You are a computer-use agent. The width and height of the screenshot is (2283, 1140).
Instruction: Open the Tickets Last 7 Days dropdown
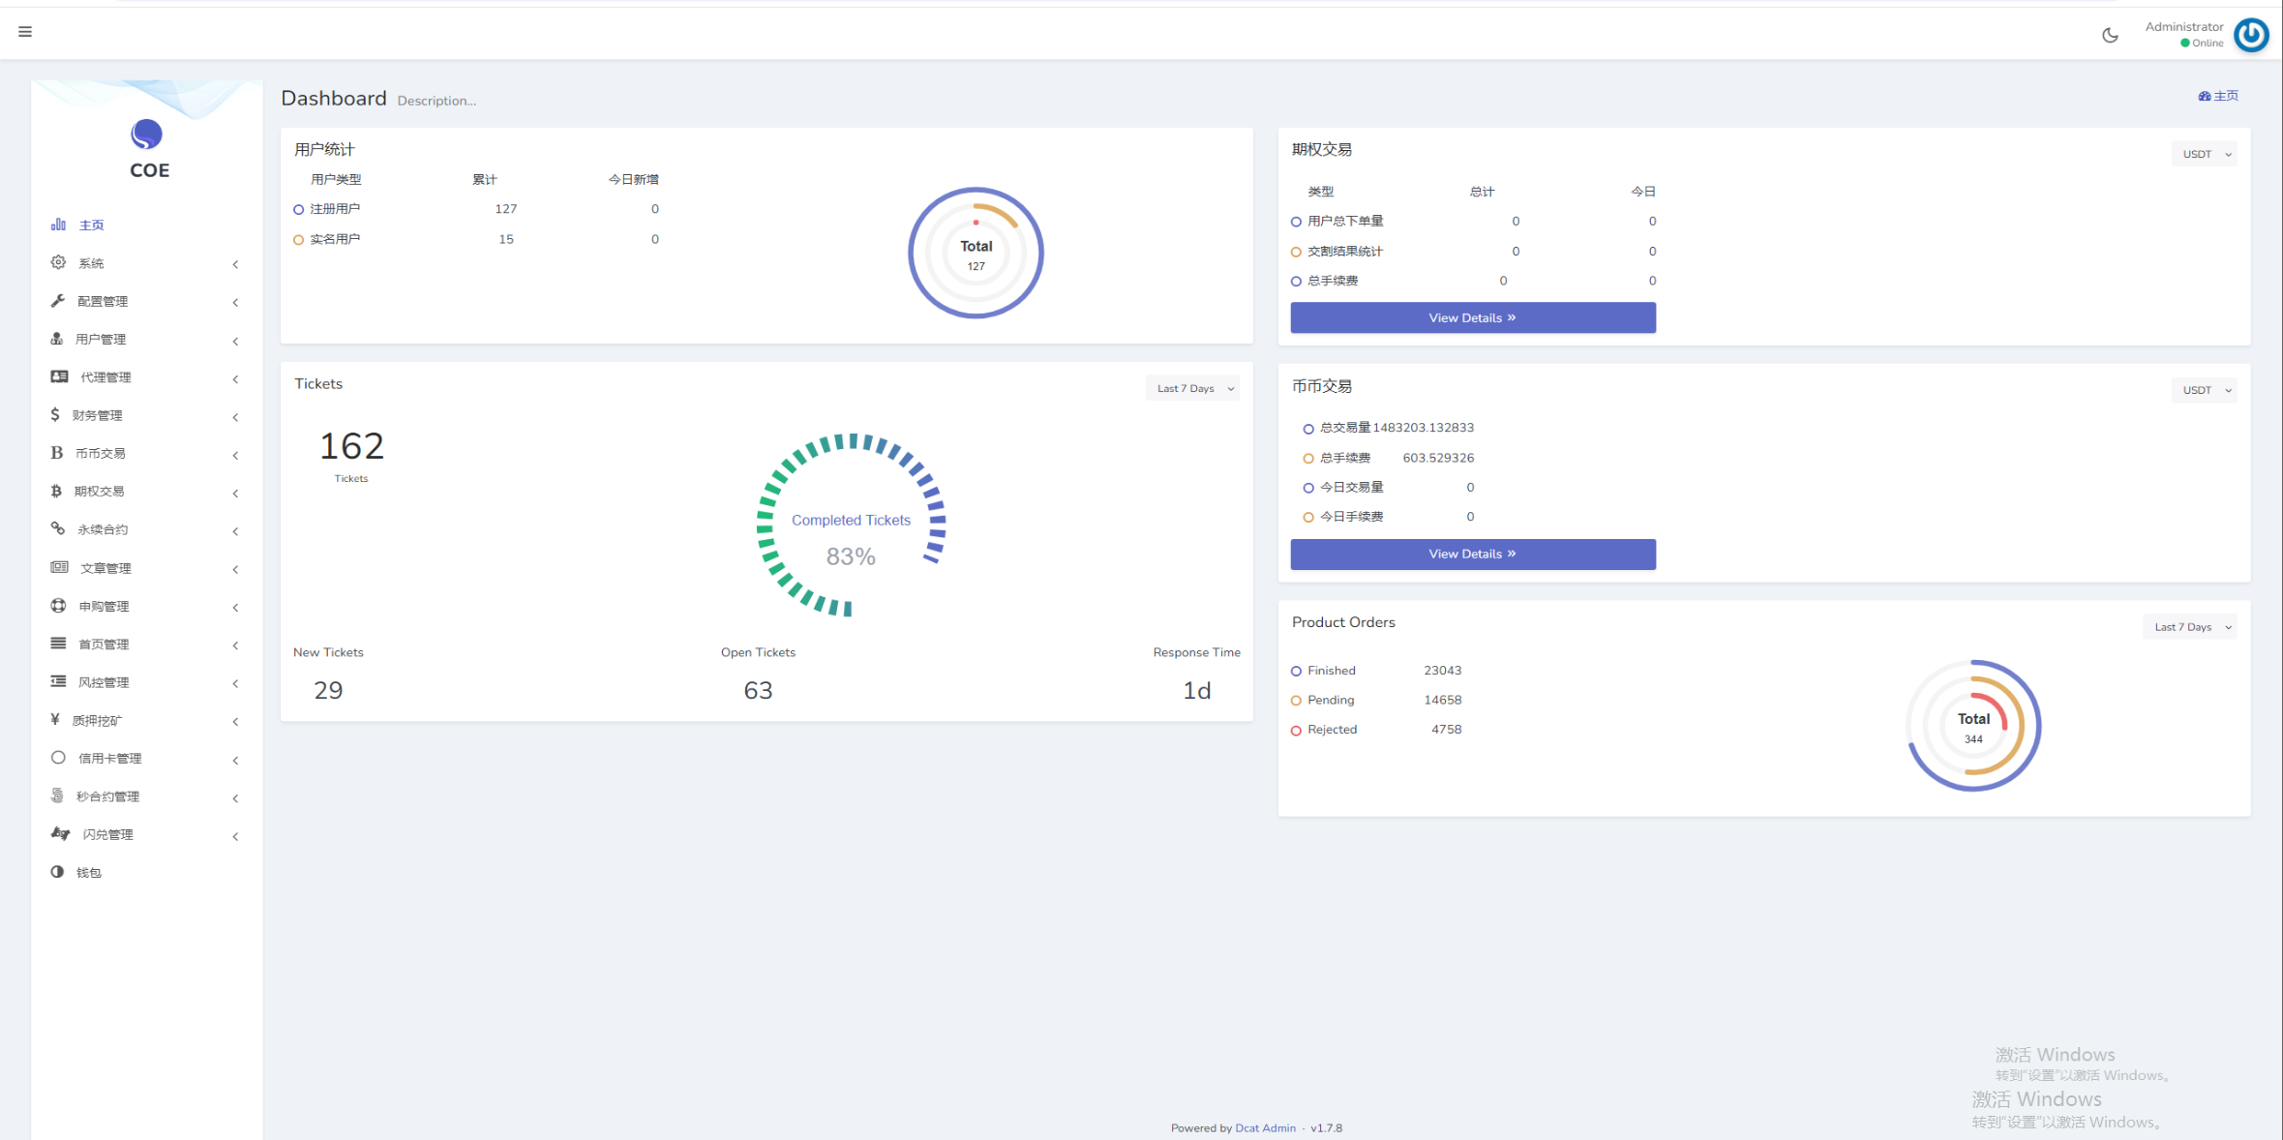(x=1192, y=388)
